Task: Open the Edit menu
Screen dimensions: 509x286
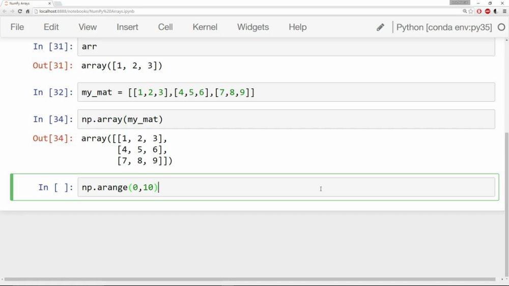Action: click(51, 27)
